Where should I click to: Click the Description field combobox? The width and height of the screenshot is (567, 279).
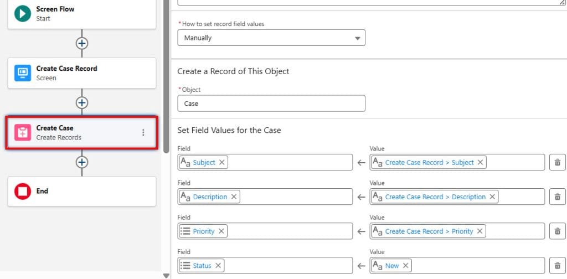(x=265, y=197)
